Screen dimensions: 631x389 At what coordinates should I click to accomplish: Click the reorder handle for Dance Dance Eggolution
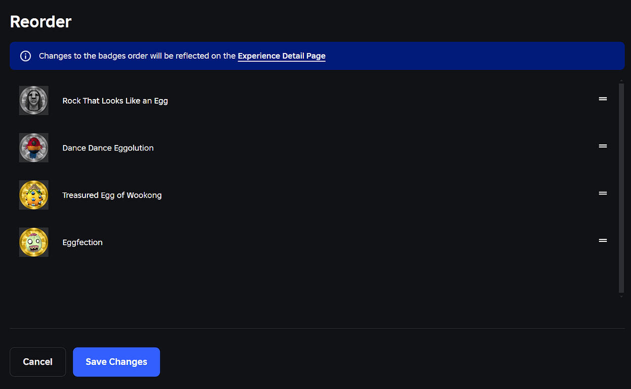(603, 146)
